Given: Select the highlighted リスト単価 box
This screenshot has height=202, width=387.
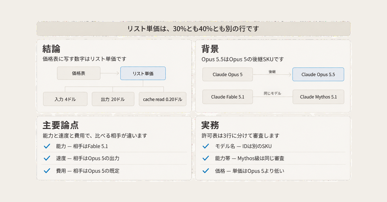Looking at the screenshot, I should (143, 73).
